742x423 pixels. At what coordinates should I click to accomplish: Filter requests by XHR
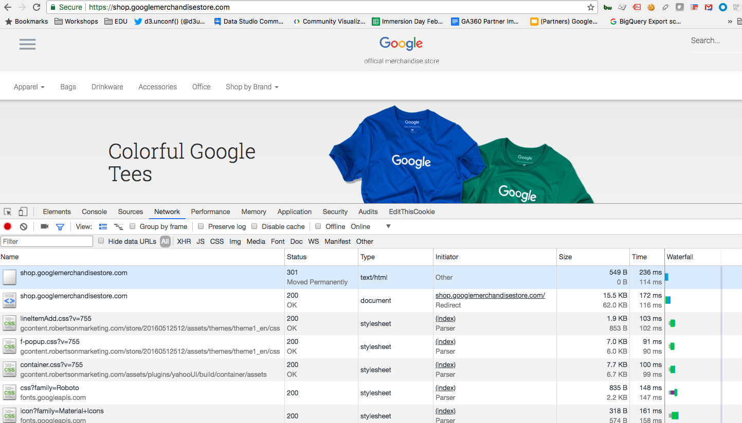pyautogui.click(x=184, y=241)
